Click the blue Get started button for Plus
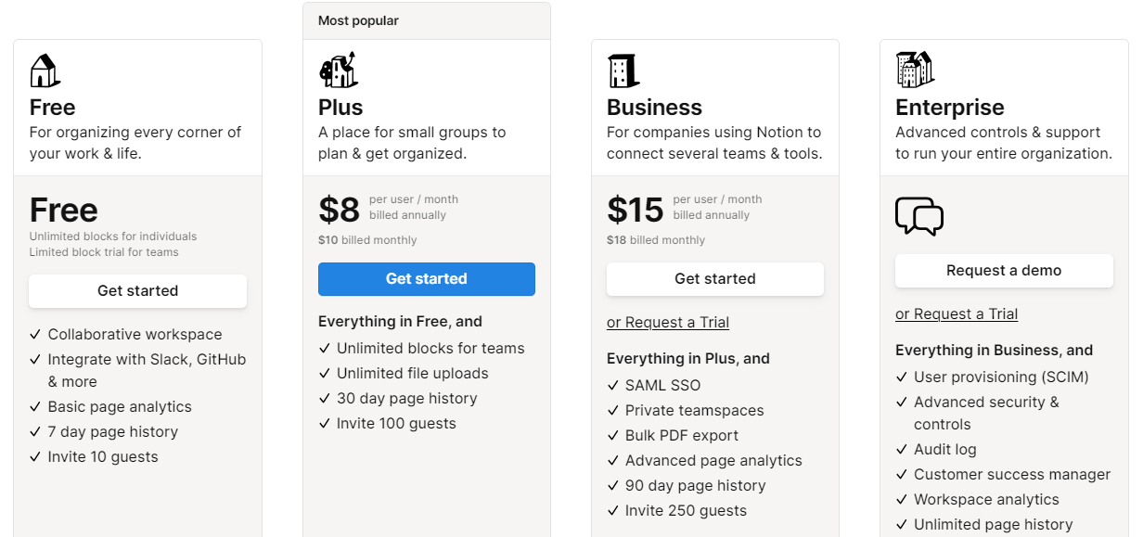The image size is (1143, 537). click(427, 279)
